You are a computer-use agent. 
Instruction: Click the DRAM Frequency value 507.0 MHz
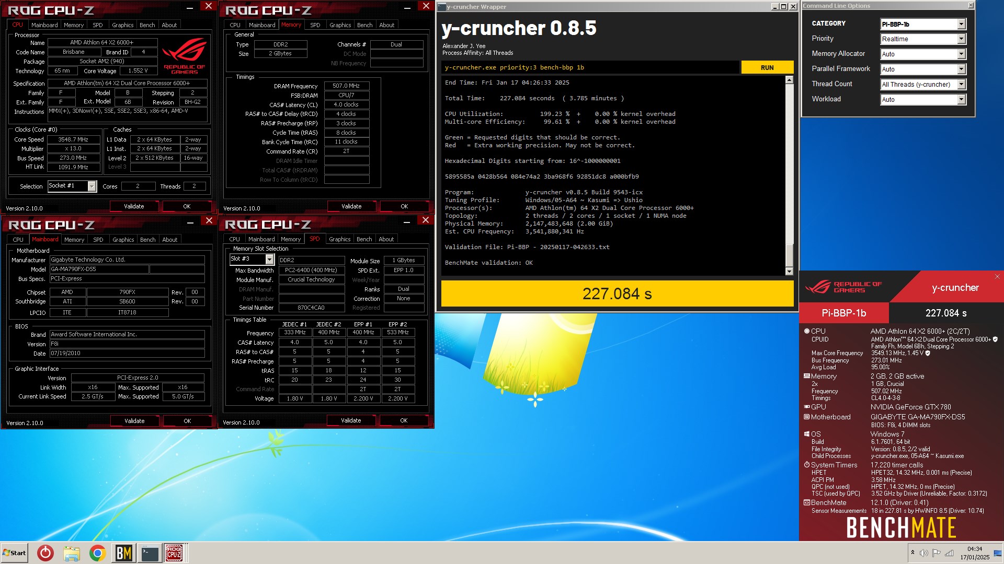point(346,86)
